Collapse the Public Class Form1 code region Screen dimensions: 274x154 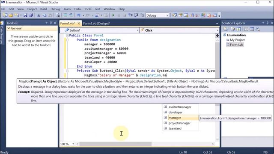[x=68, y=36]
